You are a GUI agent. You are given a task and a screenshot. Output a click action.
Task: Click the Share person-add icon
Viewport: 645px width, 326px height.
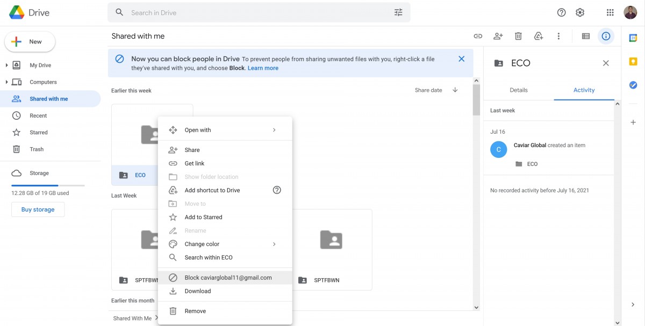click(498, 35)
